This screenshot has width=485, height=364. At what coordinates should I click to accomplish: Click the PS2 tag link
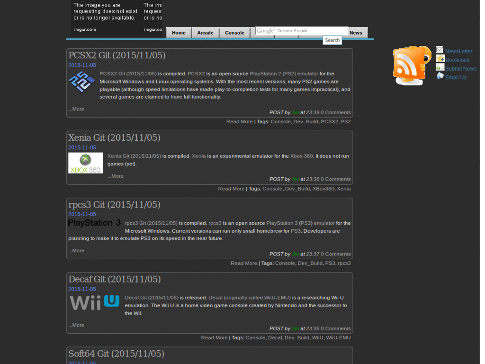point(345,122)
